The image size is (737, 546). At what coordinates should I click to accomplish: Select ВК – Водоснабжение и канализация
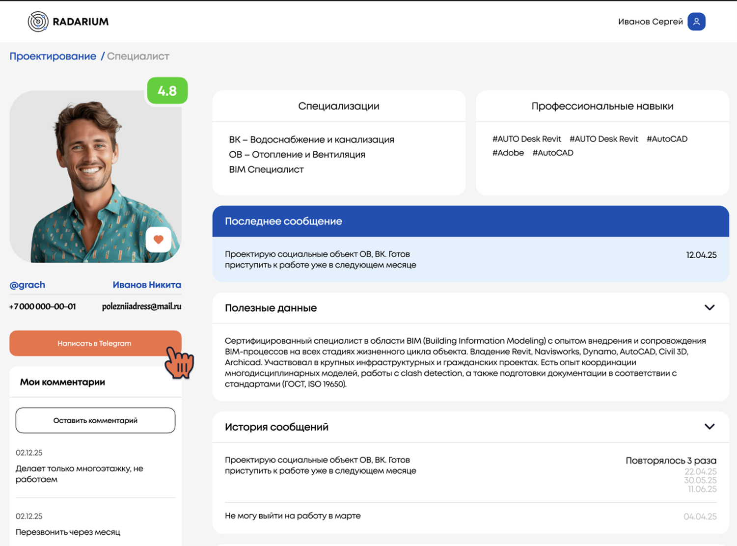coord(311,139)
